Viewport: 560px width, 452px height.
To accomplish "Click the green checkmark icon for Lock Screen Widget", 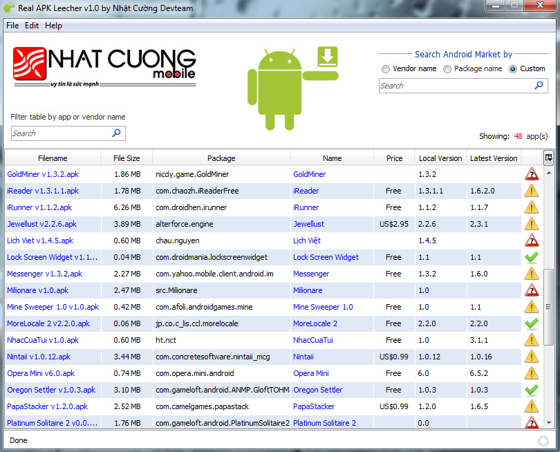I will pyautogui.click(x=532, y=256).
